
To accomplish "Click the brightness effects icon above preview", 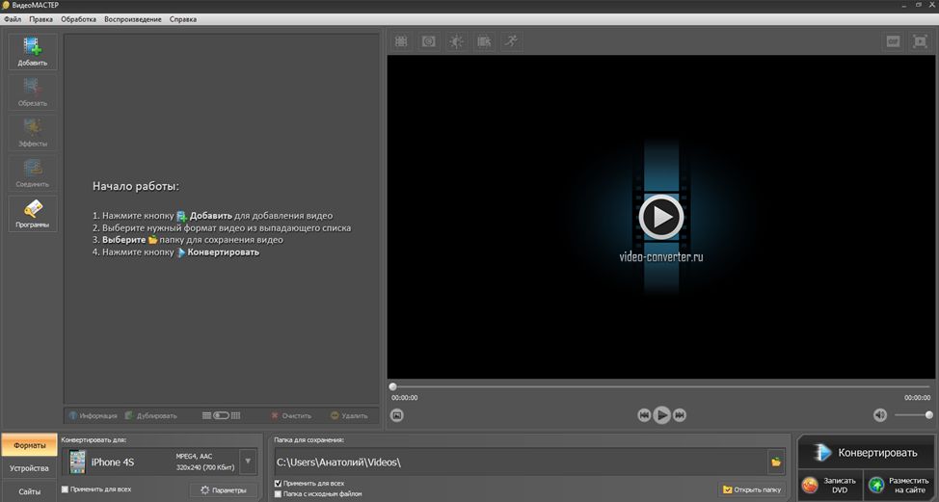I will [x=456, y=41].
